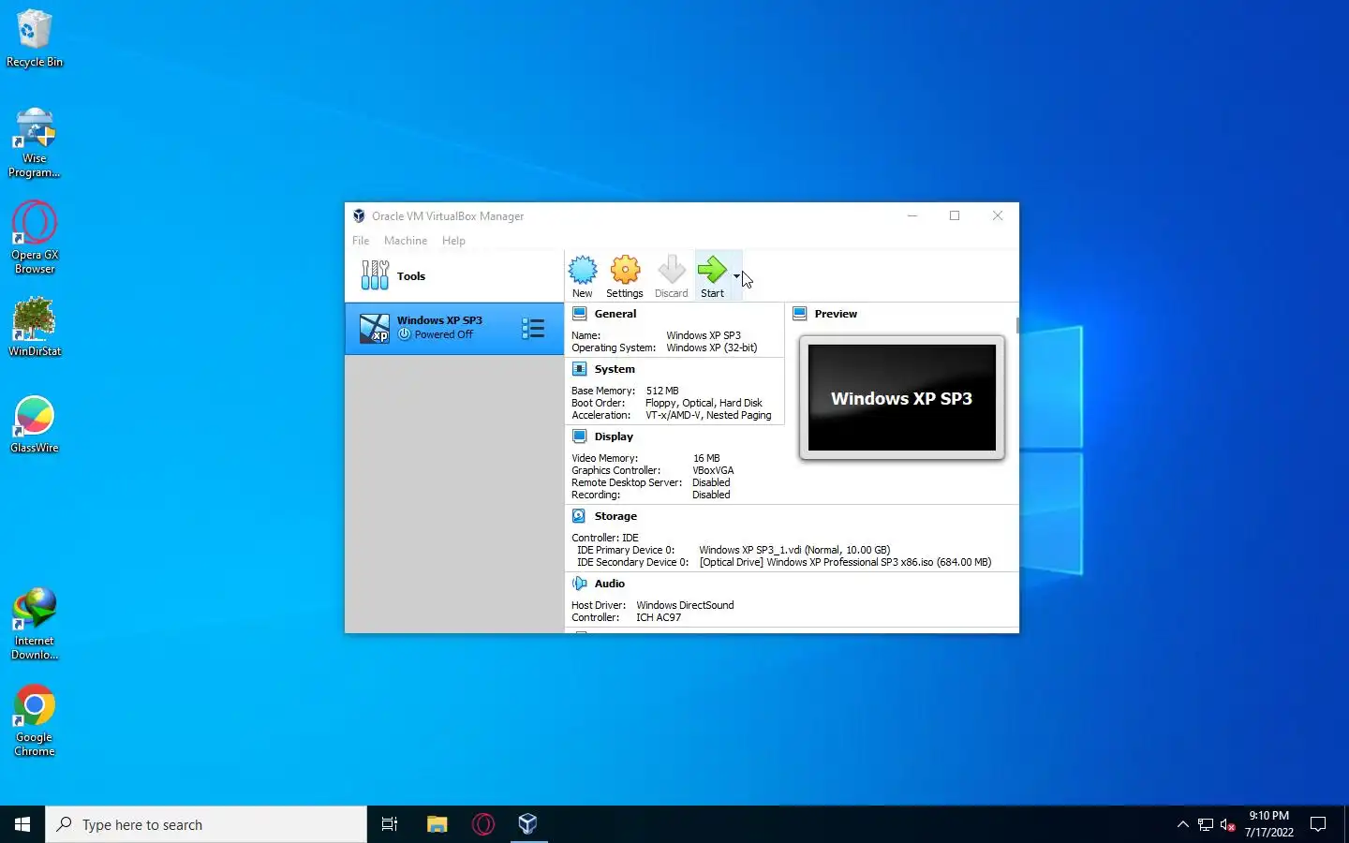This screenshot has height=843, width=1349.
Task: Click the ICH AC97 controller value
Action: coord(659,617)
